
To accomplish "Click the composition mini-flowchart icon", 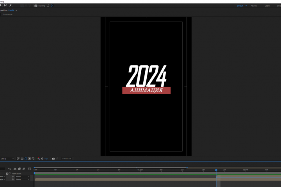I will pos(9,169).
